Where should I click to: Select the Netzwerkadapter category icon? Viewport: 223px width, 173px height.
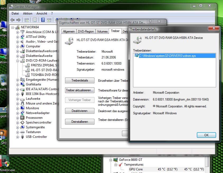pyautogui.click(x=22, y=113)
